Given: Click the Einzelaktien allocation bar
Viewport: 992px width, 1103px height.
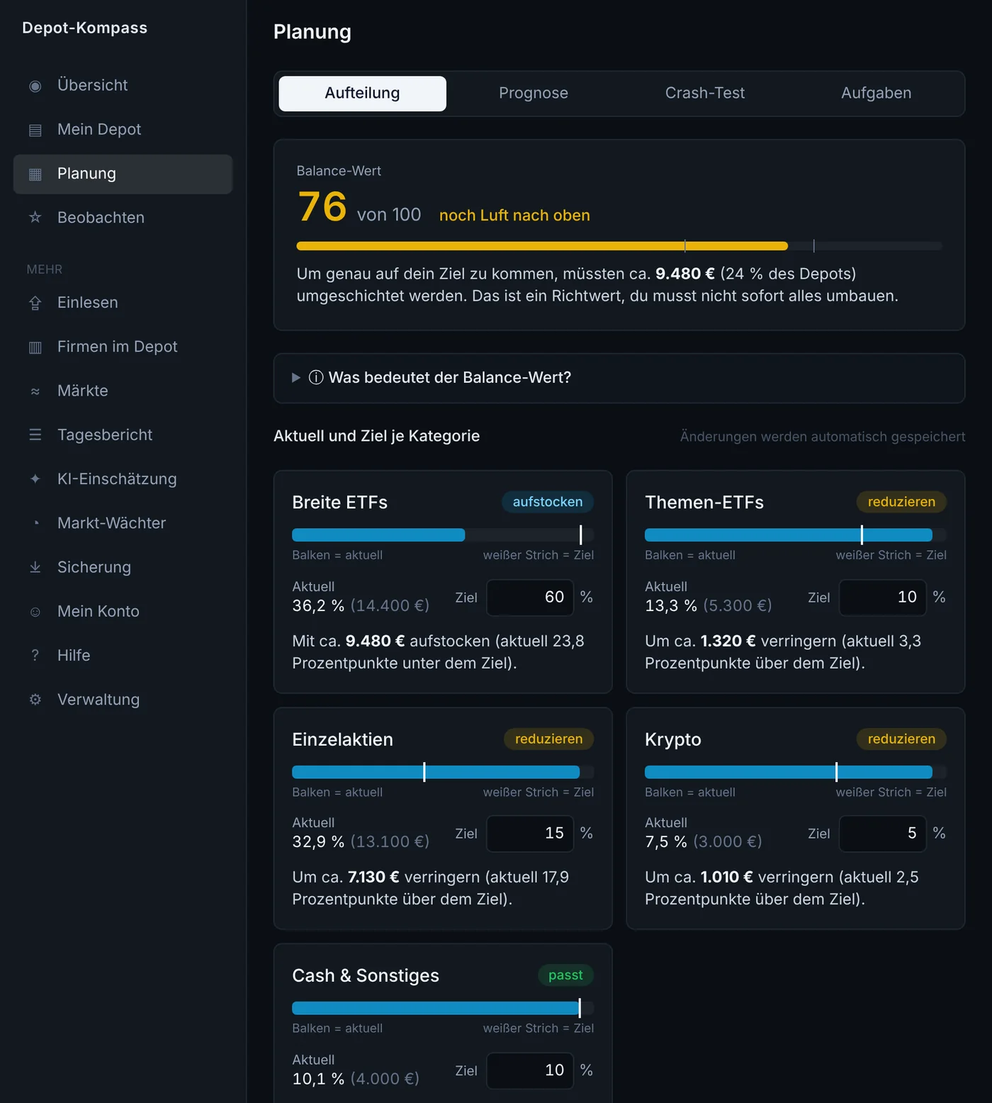Looking at the screenshot, I should point(443,772).
